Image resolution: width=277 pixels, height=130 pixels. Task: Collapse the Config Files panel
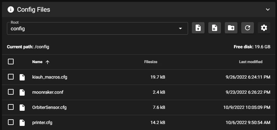coord(268,9)
